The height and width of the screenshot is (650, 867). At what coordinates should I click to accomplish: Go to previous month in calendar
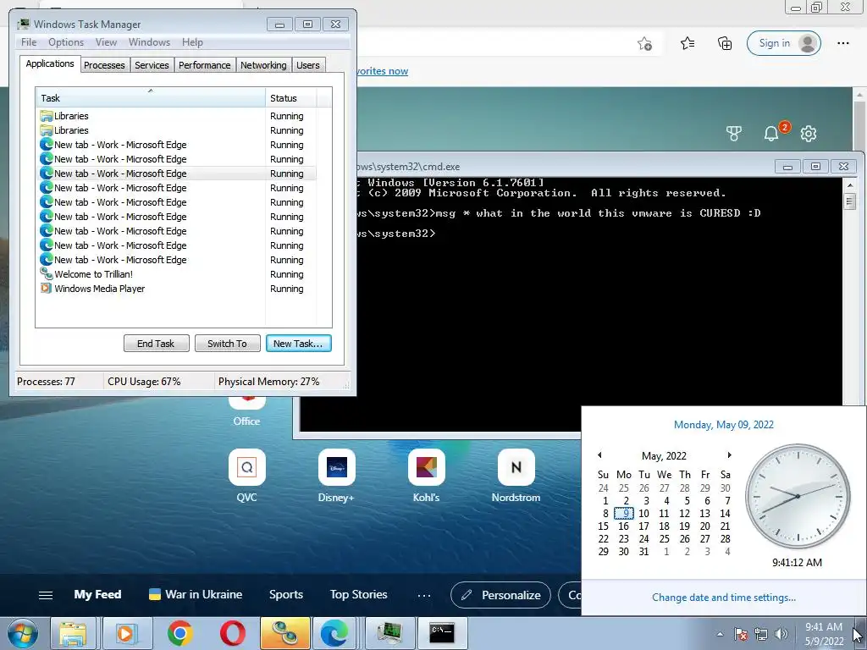tap(600, 455)
